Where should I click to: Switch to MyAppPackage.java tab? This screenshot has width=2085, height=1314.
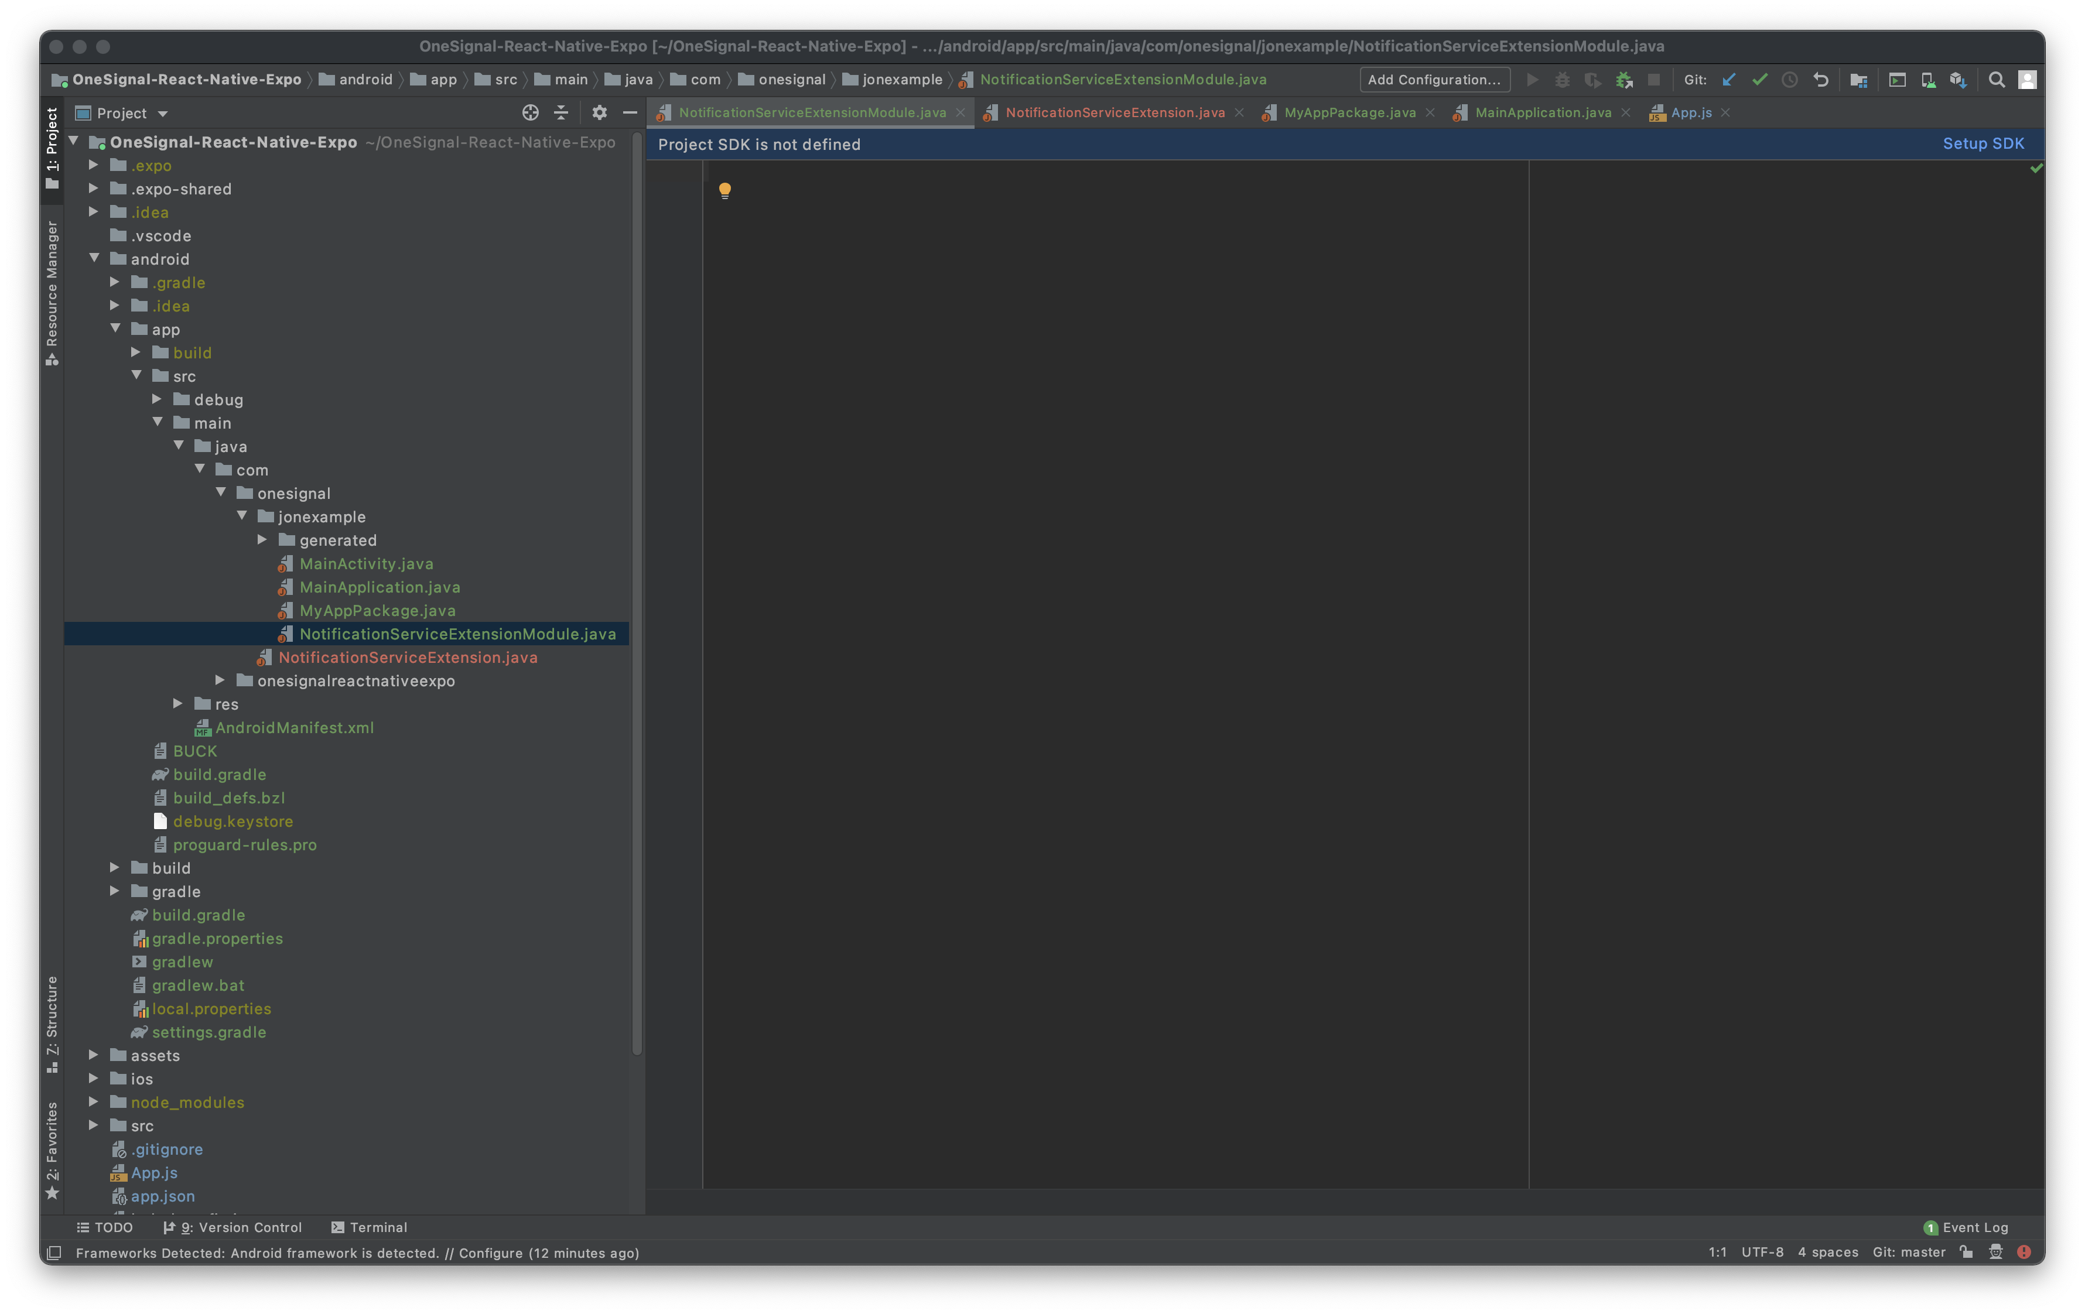tap(1349, 112)
